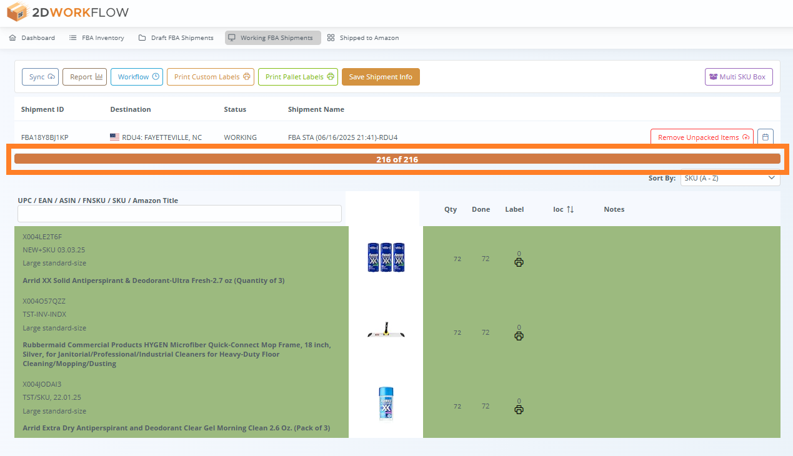The image size is (793, 456).
Task: Click the calendar icon beside Remove Unpacked Items
Action: click(765, 137)
